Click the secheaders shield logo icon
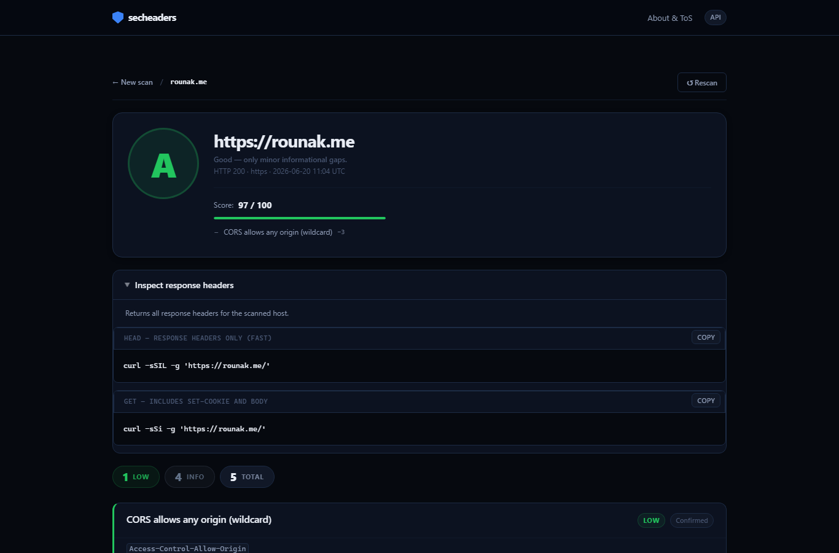Screen dimensions: 839x553 click(x=118, y=18)
